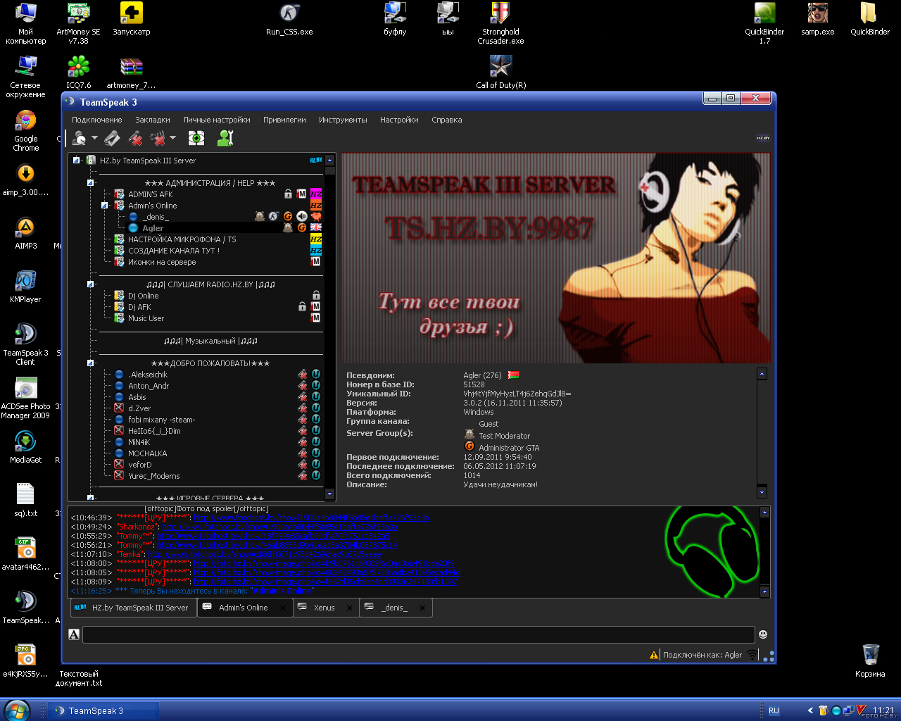Collapse the ДОБРО ПОЖАЛОВАТЬ group
This screenshot has width=901, height=721.
[90, 363]
